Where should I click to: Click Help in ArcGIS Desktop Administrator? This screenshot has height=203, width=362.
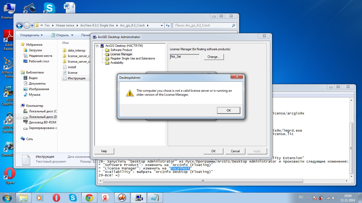tap(104, 151)
